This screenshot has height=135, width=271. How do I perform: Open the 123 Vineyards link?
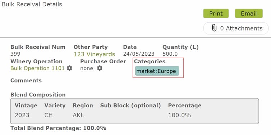coord(95,54)
